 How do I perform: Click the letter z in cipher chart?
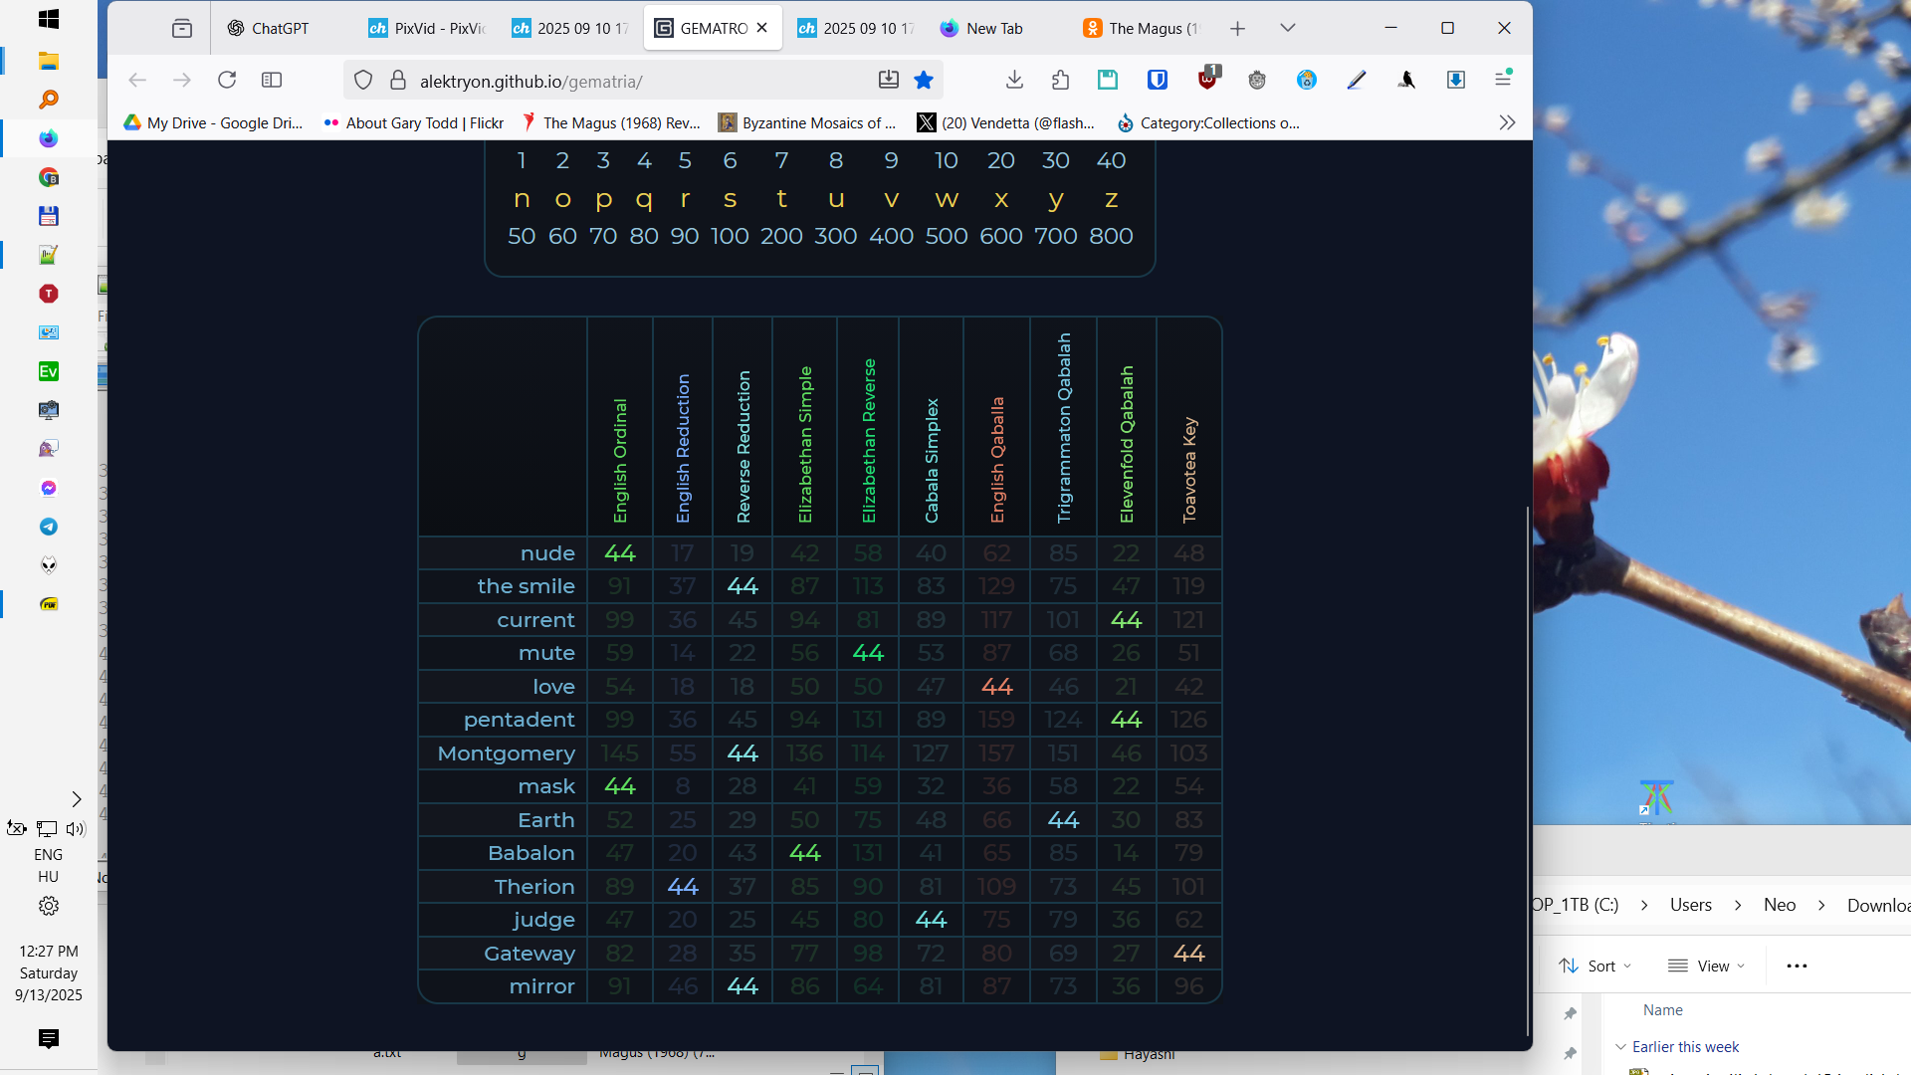pyautogui.click(x=1111, y=199)
